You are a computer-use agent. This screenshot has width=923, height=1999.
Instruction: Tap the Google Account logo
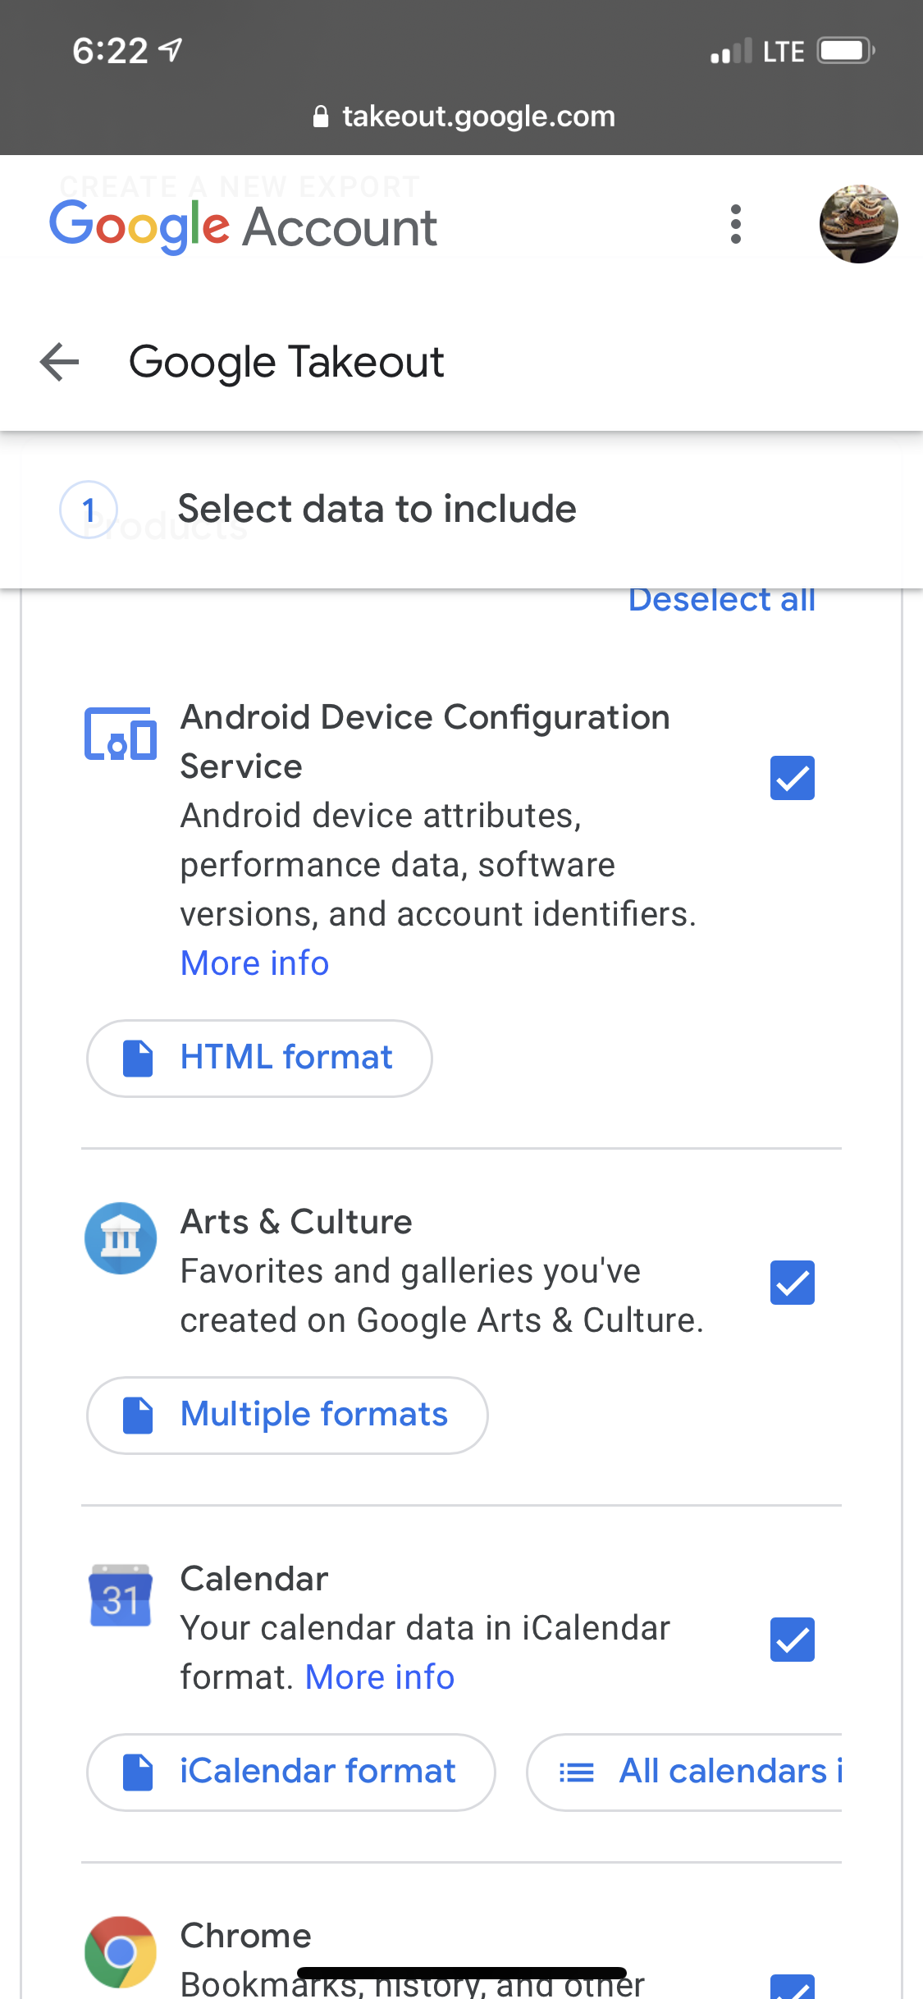tap(243, 226)
